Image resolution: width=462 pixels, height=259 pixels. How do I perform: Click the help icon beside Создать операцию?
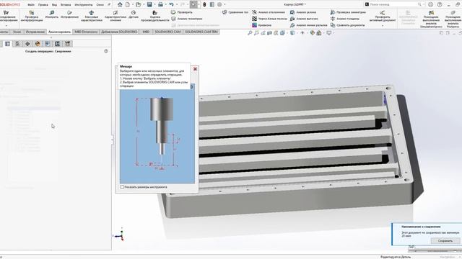click(x=106, y=51)
